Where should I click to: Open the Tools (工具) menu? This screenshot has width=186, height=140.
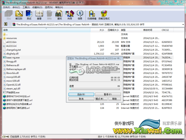(26, 7)
